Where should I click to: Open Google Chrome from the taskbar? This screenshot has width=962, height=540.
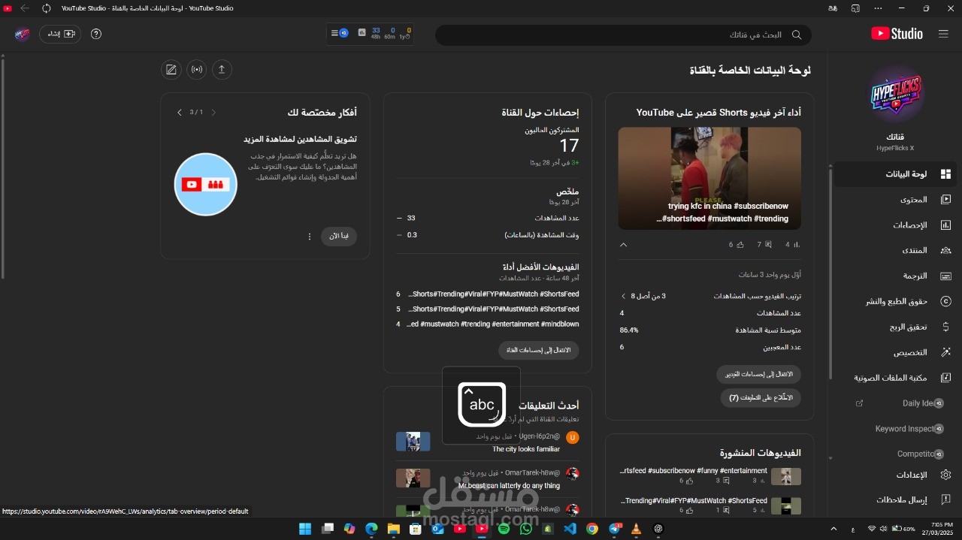pyautogui.click(x=591, y=529)
